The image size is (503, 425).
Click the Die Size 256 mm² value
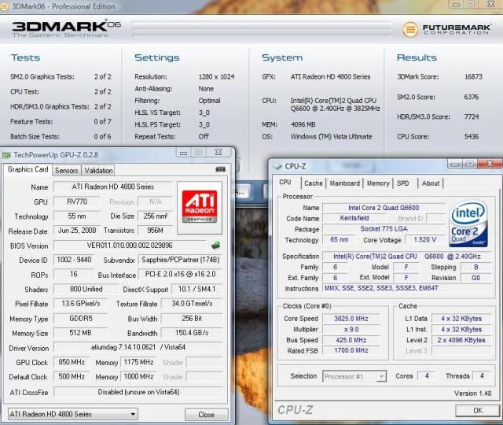click(x=156, y=216)
